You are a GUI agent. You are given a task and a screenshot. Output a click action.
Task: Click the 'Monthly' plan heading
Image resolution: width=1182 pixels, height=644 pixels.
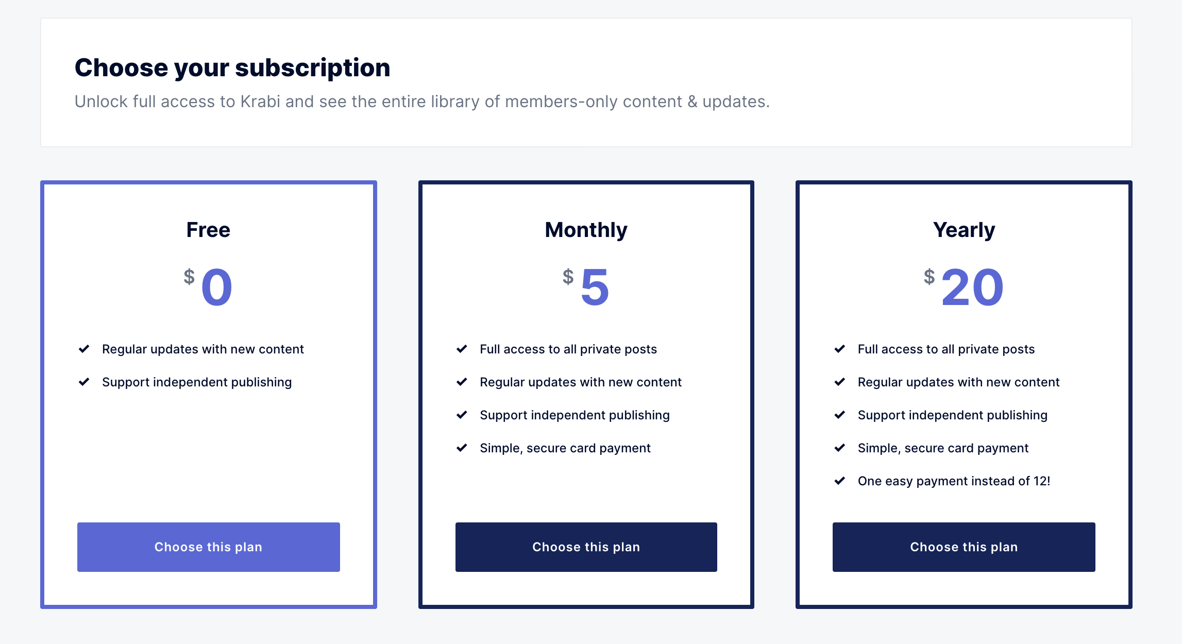tap(586, 230)
